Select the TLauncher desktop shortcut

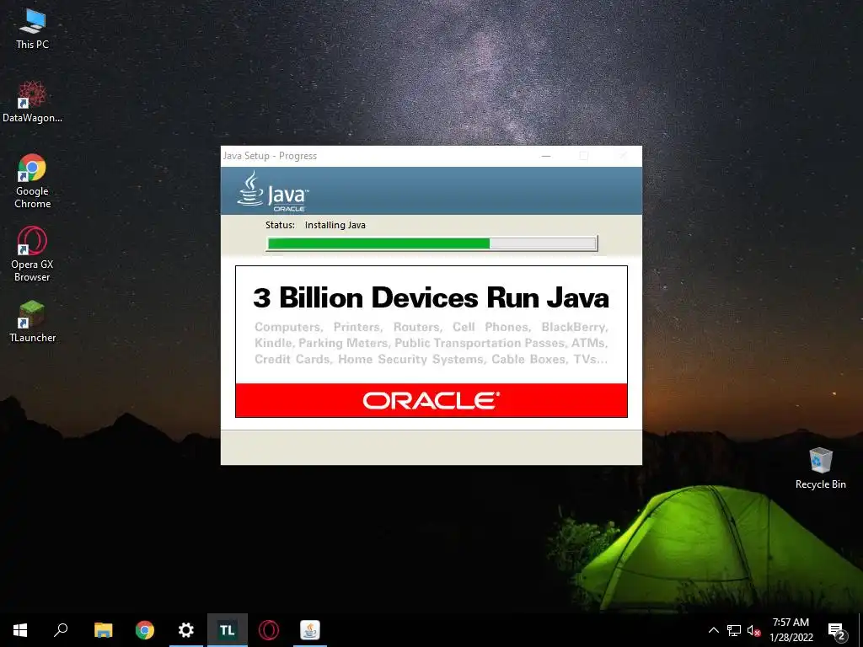pyautogui.click(x=32, y=323)
